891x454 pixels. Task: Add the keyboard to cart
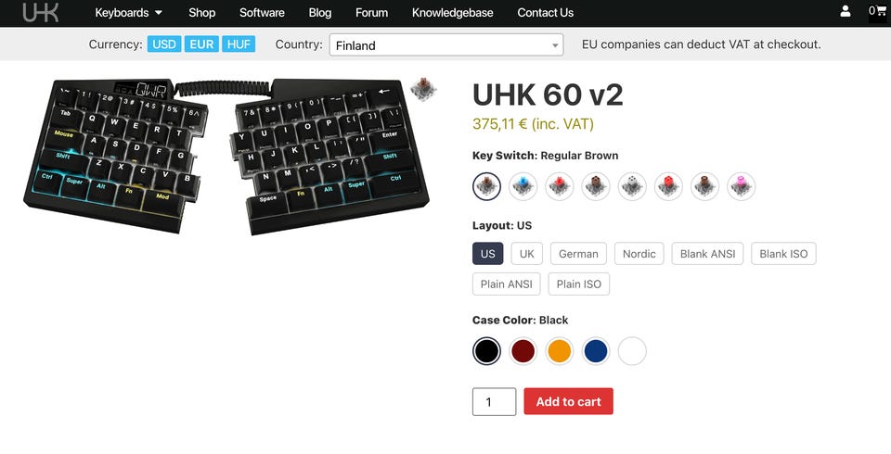point(568,401)
